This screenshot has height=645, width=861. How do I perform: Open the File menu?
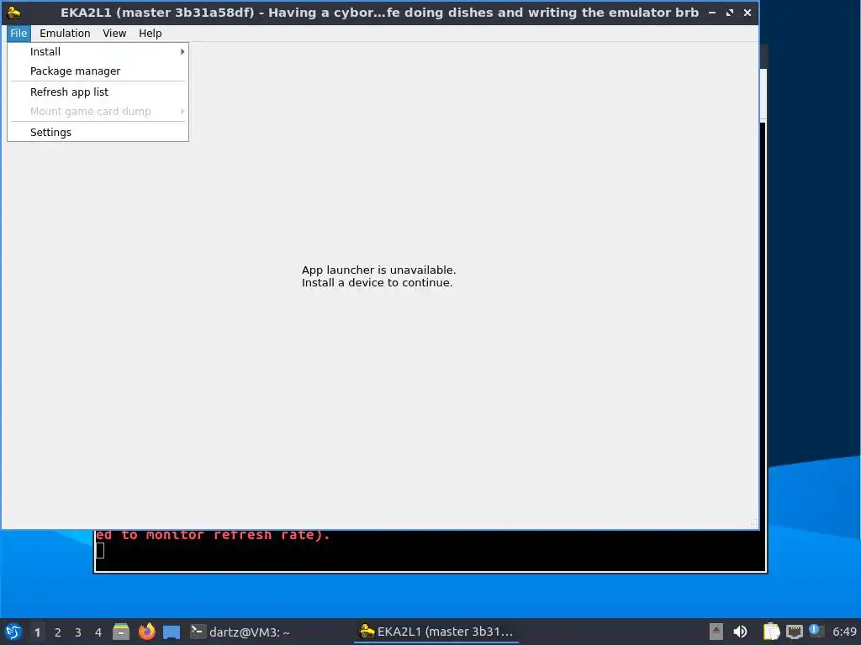click(x=18, y=33)
